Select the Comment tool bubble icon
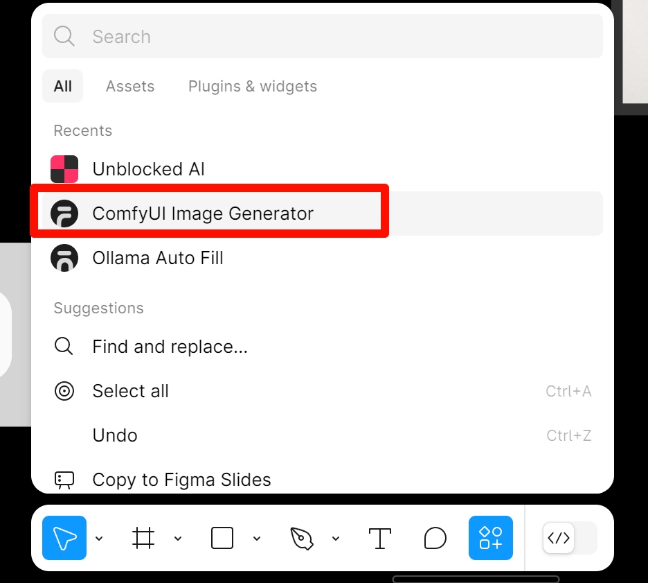This screenshot has width=648, height=583. 435,539
